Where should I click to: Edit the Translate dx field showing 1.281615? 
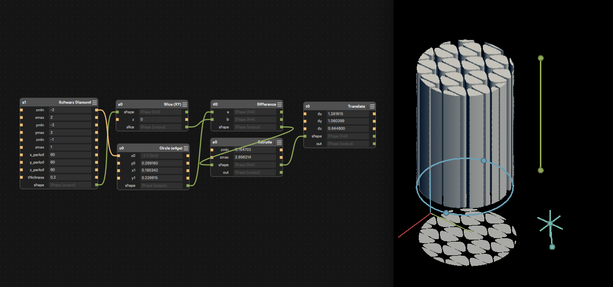click(x=348, y=114)
